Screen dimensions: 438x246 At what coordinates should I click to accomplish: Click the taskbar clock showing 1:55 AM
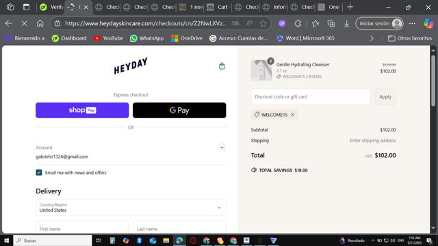tap(415, 241)
